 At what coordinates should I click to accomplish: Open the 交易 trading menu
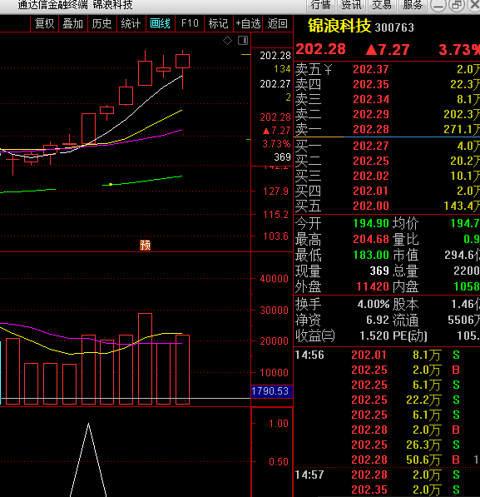pyautogui.click(x=382, y=5)
